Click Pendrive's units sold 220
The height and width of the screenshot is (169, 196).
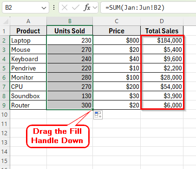pos(70,68)
